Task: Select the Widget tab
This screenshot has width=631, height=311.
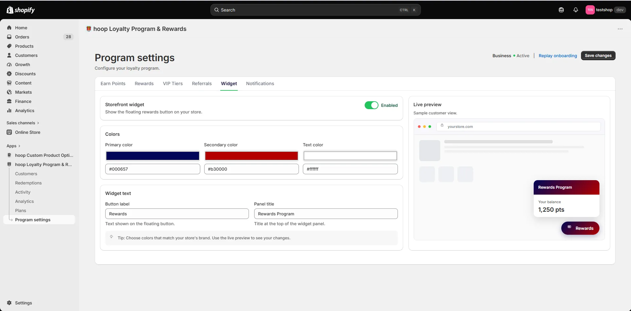Action: pos(229,84)
